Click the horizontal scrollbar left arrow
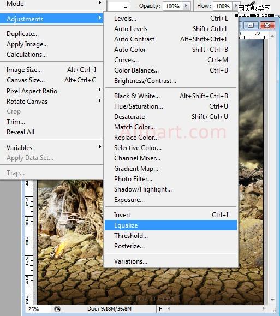Image resolution: width=280 pixels, height=316 pixels. pyautogui.click(x=169, y=308)
